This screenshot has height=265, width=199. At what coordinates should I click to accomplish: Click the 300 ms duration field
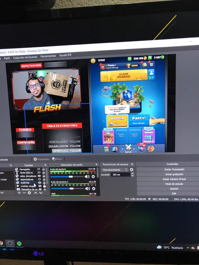coord(121,175)
